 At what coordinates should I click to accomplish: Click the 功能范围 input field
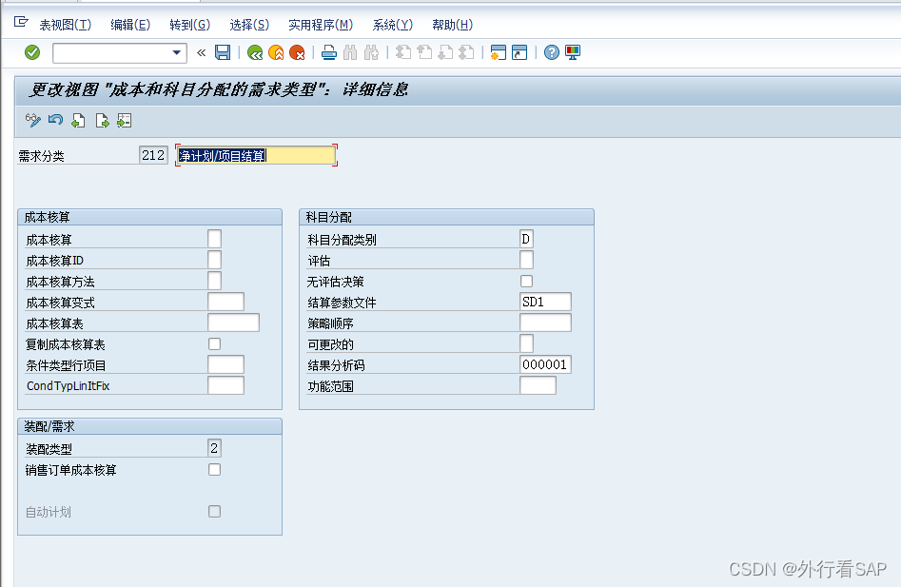(538, 385)
